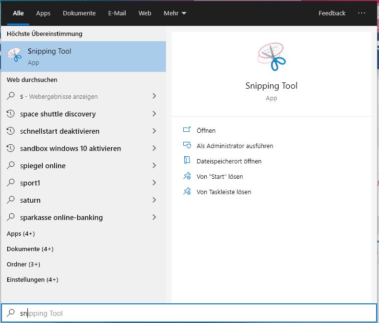Click the 's - Webergebnisse anzeigen' text
Image resolution: width=379 pixels, height=323 pixels.
coord(59,96)
